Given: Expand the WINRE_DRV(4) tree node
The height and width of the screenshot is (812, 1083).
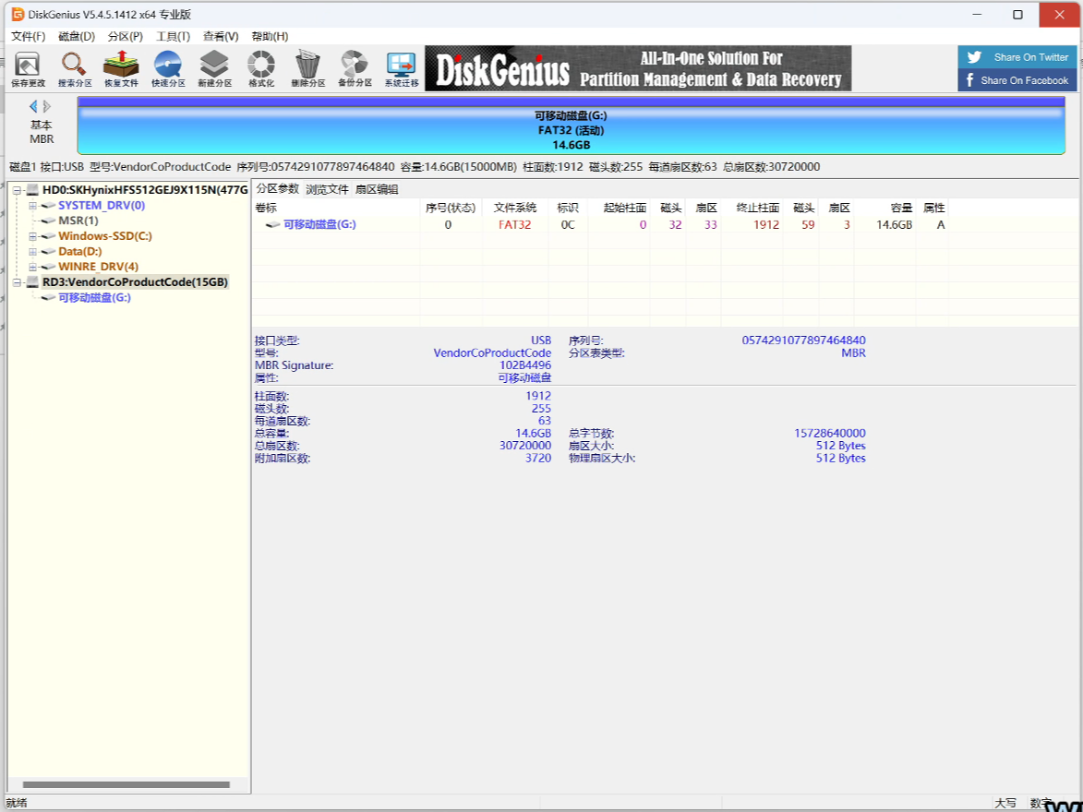Looking at the screenshot, I should coord(32,267).
